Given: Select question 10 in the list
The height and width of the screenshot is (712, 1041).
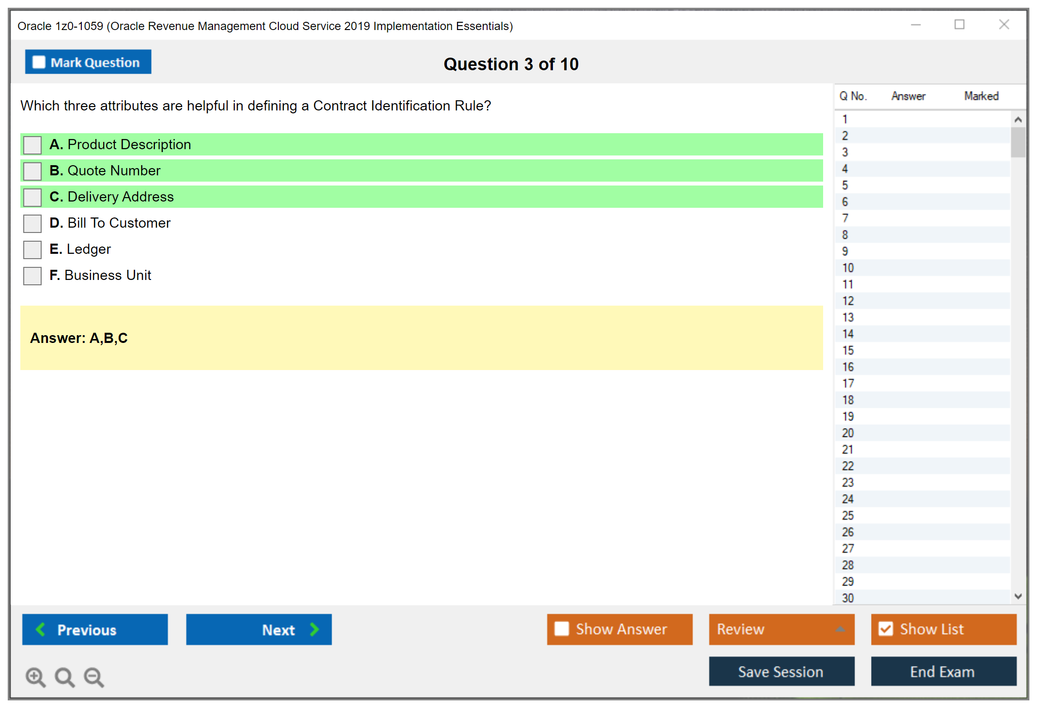Looking at the screenshot, I should 848,268.
